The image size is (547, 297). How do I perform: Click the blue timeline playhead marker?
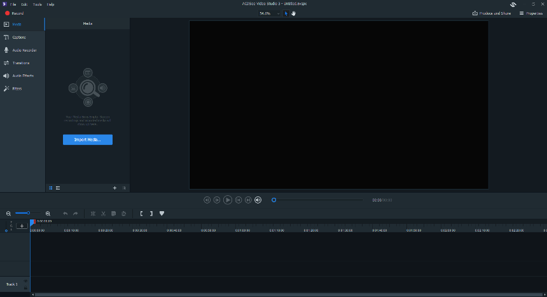(x=32, y=222)
